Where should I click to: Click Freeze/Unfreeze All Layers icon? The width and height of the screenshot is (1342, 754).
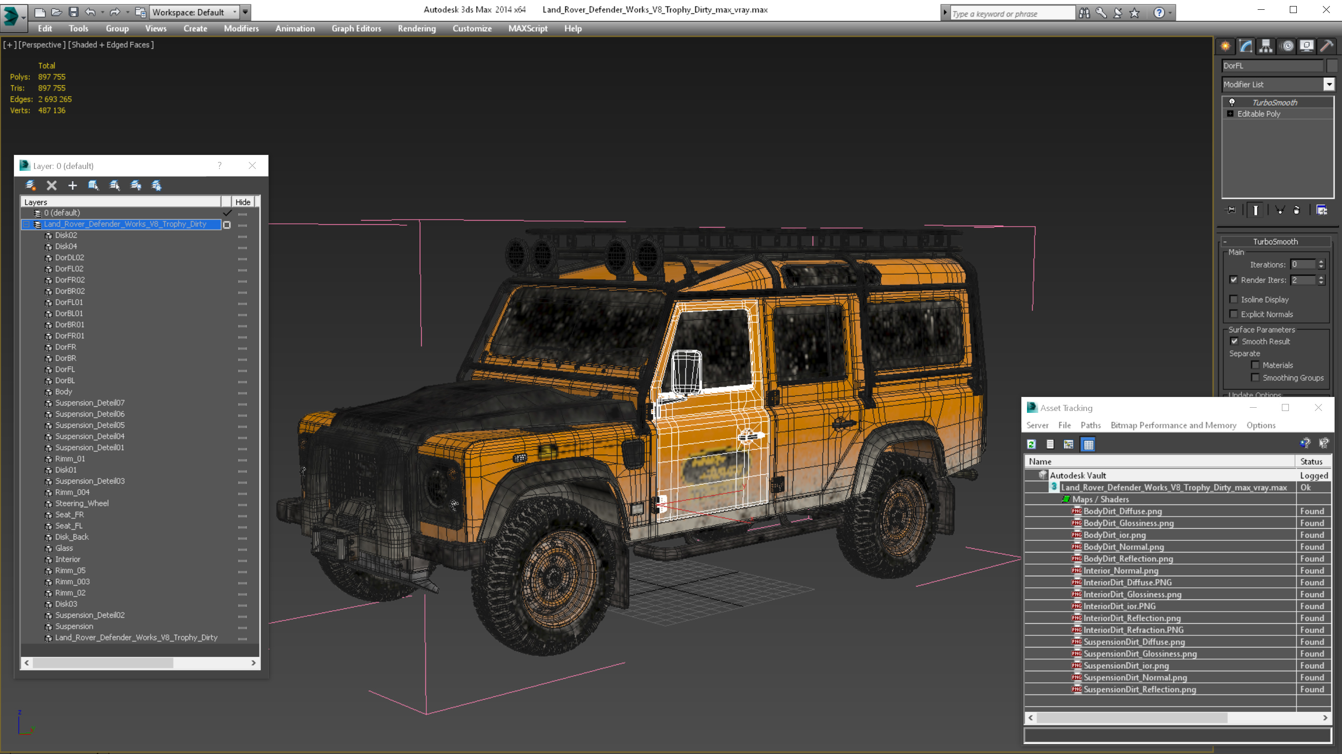(x=156, y=185)
